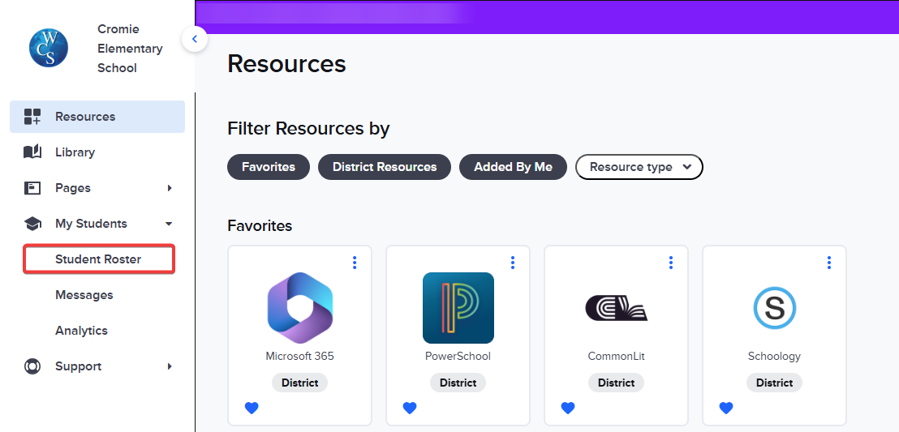Unfavorite Microsoft 365 with the heart
The width and height of the screenshot is (899, 432).
pyautogui.click(x=252, y=408)
